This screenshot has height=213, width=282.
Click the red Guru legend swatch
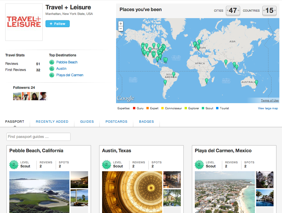134,108
